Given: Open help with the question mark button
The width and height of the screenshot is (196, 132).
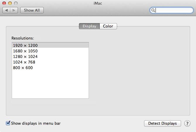Looking at the screenshot, I should [x=187, y=124].
